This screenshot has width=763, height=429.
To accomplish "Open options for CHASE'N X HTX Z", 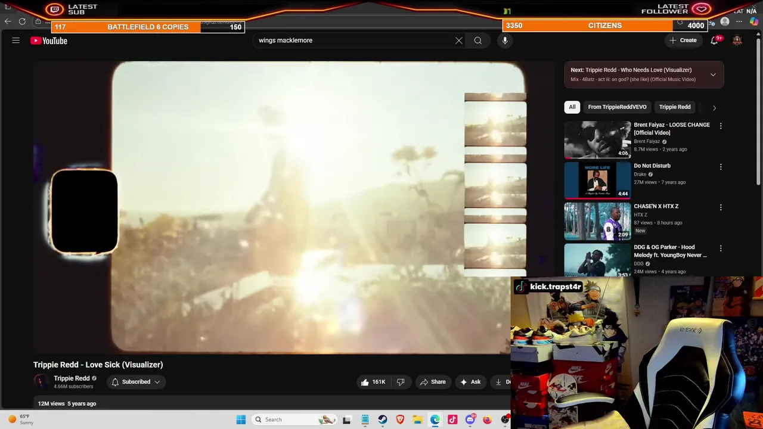I will click(721, 207).
